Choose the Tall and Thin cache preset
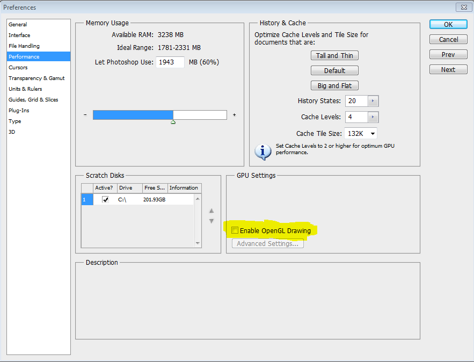This screenshot has height=362, width=474. (334, 56)
